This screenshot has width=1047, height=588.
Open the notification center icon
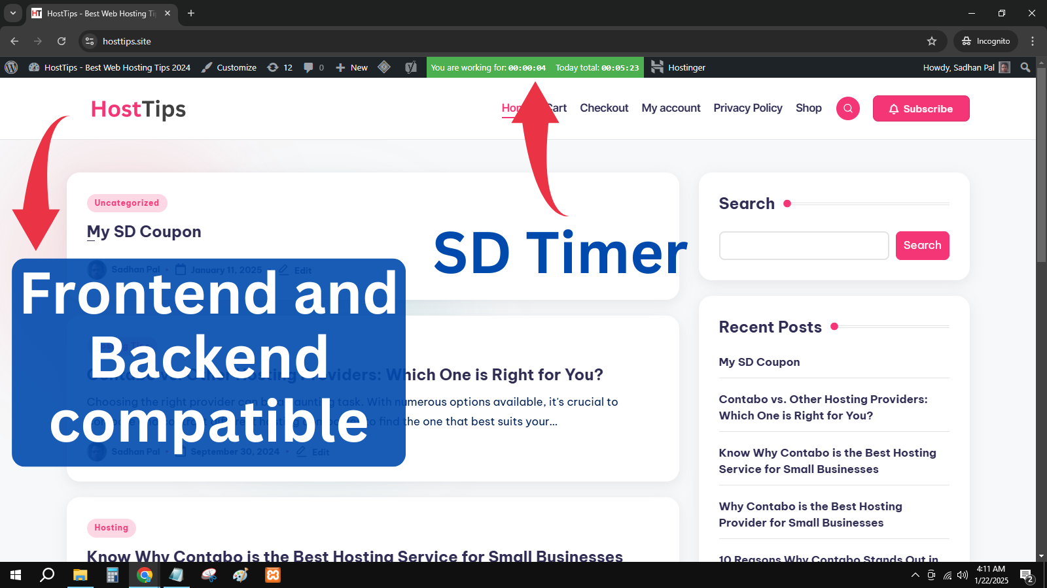pos(1027,576)
